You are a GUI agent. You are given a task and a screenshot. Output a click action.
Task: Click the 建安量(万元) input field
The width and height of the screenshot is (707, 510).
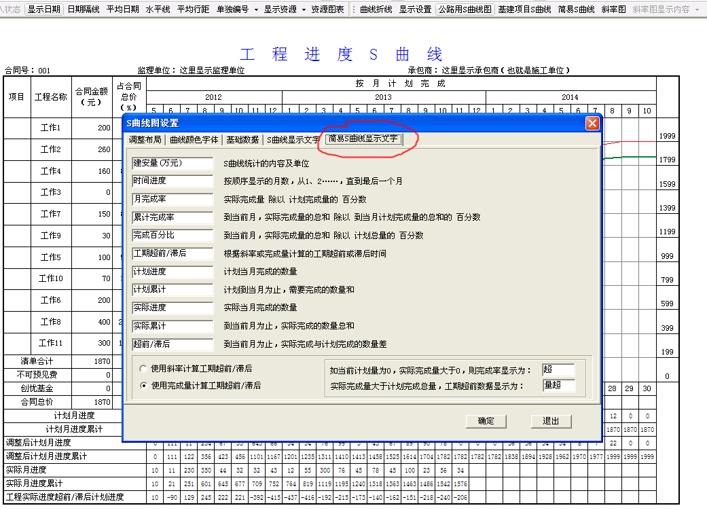pos(173,163)
